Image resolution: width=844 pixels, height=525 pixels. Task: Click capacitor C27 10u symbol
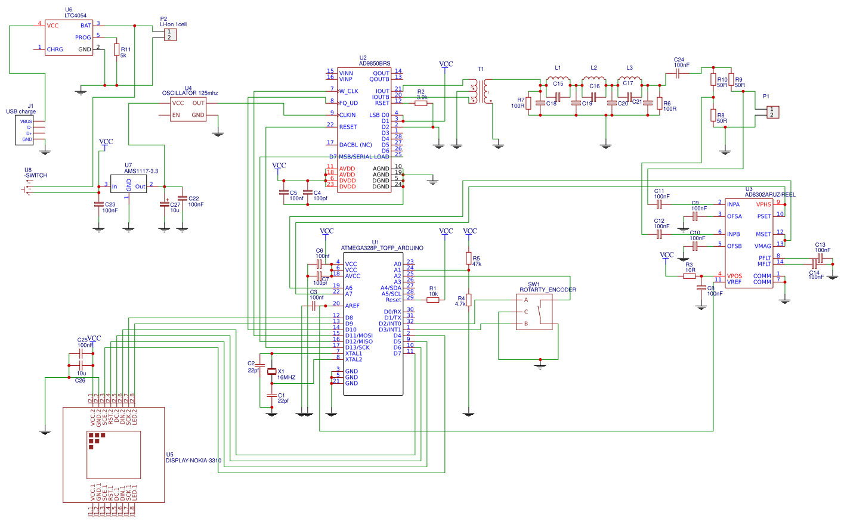point(165,204)
